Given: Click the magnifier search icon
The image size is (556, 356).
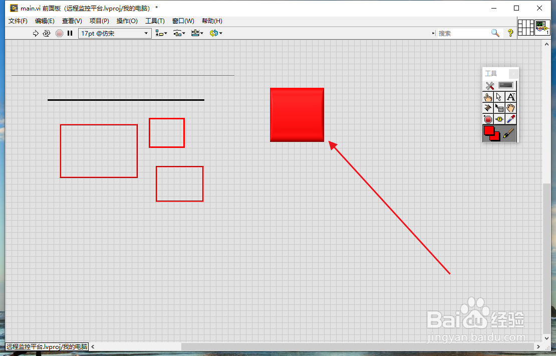Looking at the screenshot, I should [x=495, y=33].
